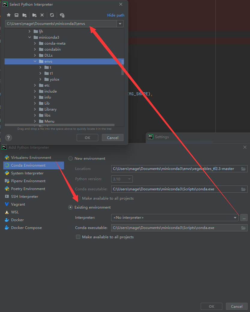Expand the yolox folder in the tree

pyautogui.click(x=40, y=79)
